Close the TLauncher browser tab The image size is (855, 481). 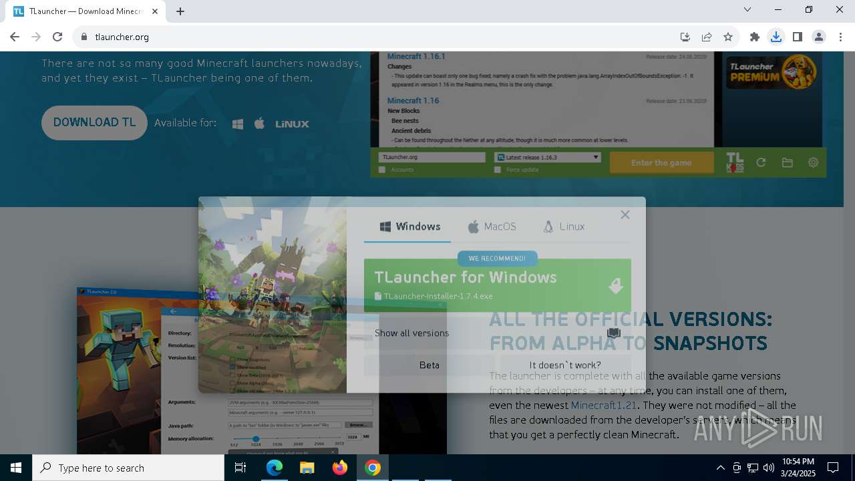(155, 11)
